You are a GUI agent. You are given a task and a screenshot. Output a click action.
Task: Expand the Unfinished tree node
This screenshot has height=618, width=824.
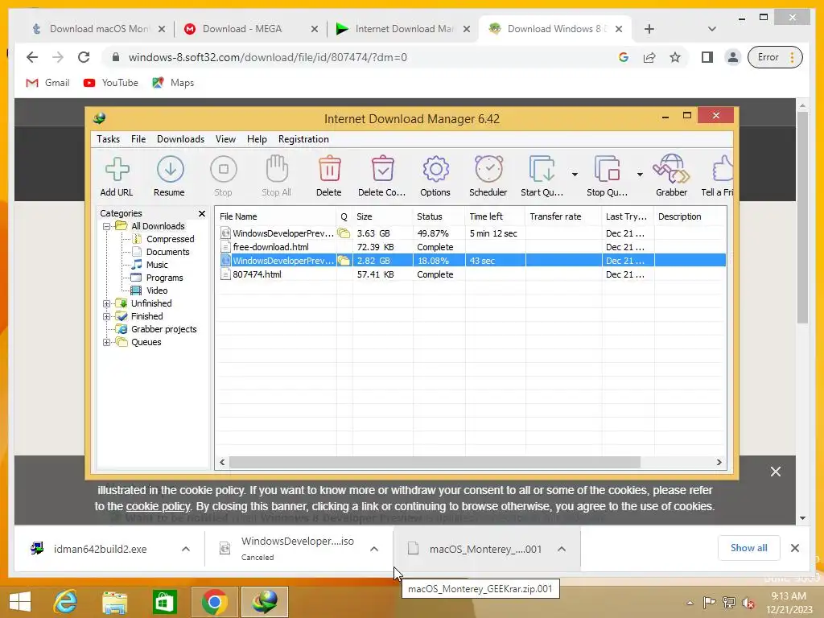[x=107, y=303]
